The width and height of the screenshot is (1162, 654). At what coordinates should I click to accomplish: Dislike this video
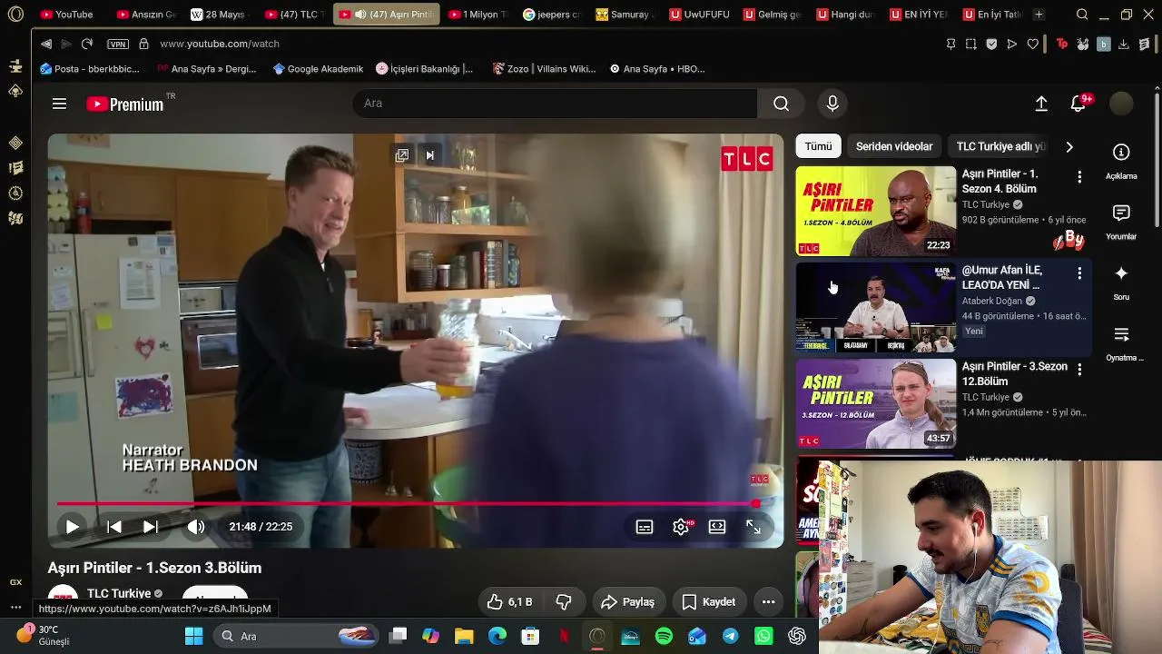[564, 602]
